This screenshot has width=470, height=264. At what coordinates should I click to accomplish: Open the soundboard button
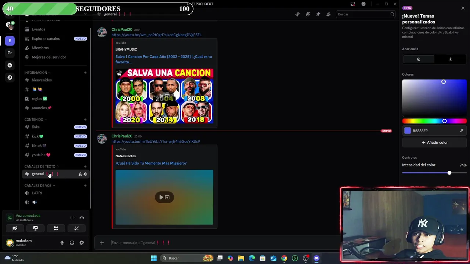point(77,228)
